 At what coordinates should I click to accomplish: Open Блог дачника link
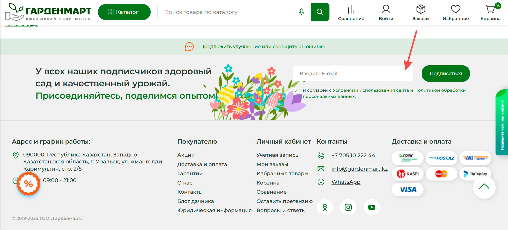point(196,201)
